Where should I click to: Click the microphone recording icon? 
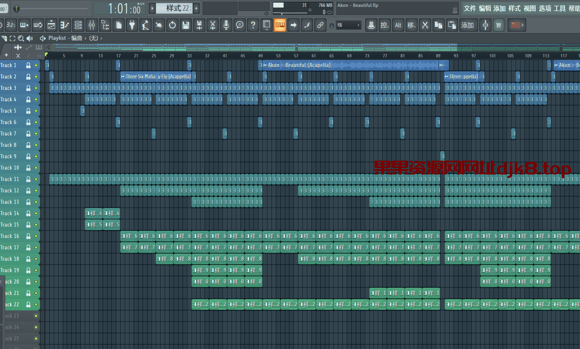pyautogui.click(x=226, y=25)
